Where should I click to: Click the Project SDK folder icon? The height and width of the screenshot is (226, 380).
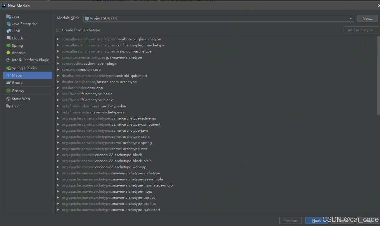point(87,18)
